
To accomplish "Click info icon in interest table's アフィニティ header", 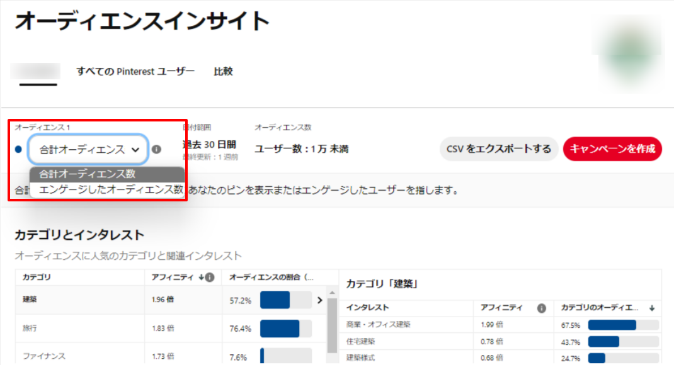I will pyautogui.click(x=540, y=308).
